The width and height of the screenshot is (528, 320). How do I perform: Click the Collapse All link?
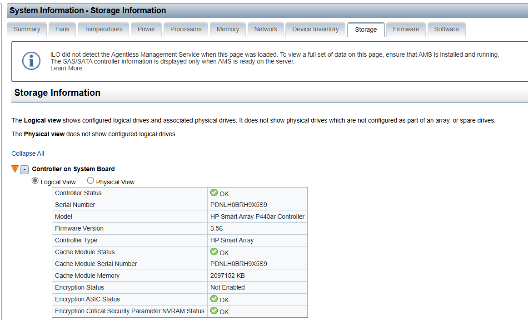point(28,153)
